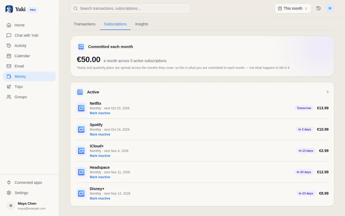Click the Netflix subscription icon
This screenshot has height=216, width=345.
81,108
